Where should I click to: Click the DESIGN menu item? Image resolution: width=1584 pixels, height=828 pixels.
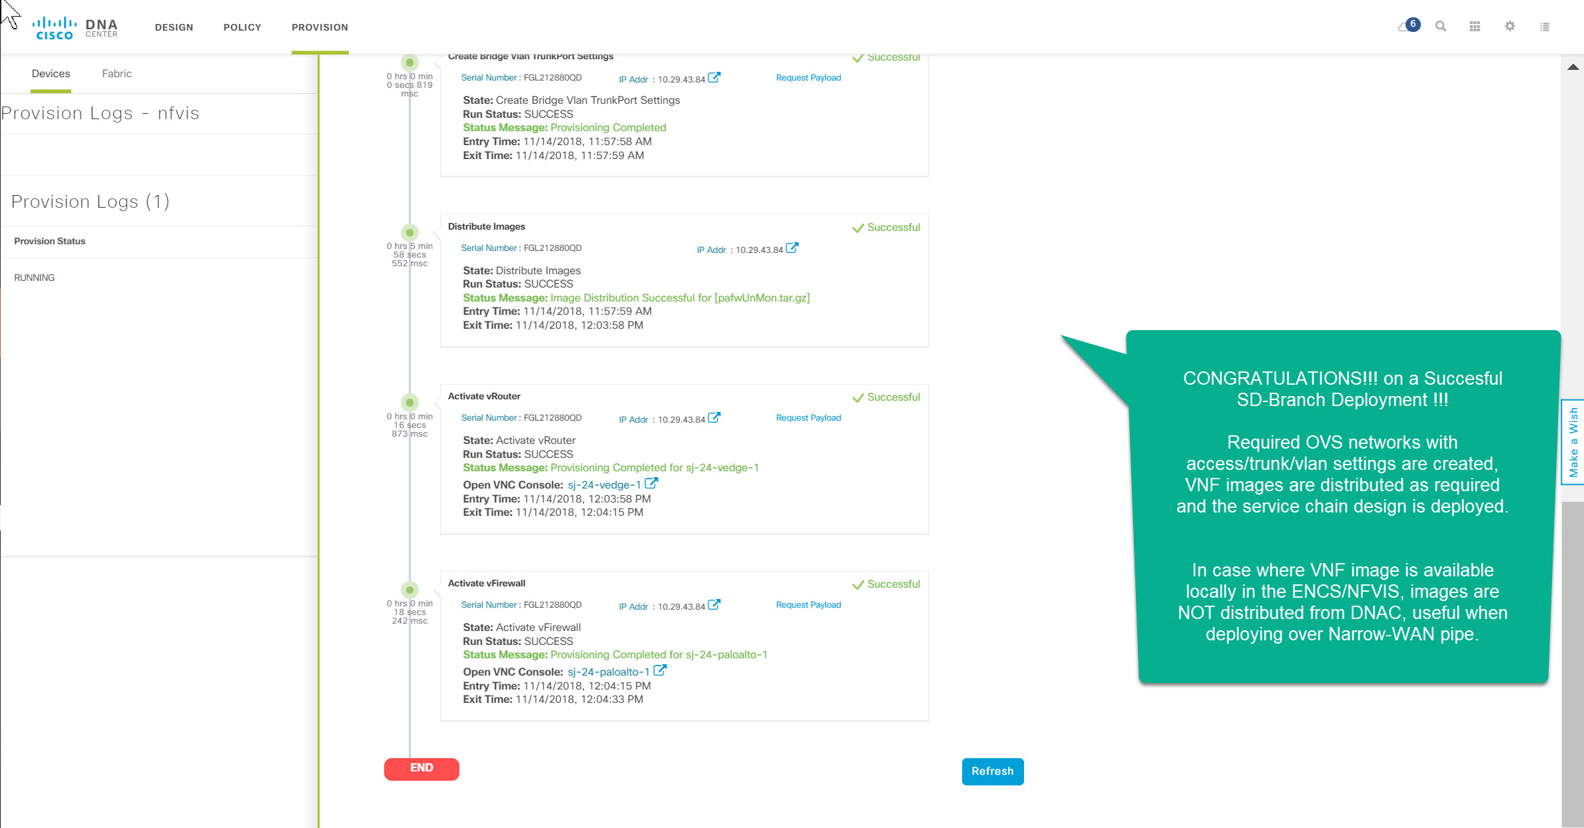pos(174,27)
